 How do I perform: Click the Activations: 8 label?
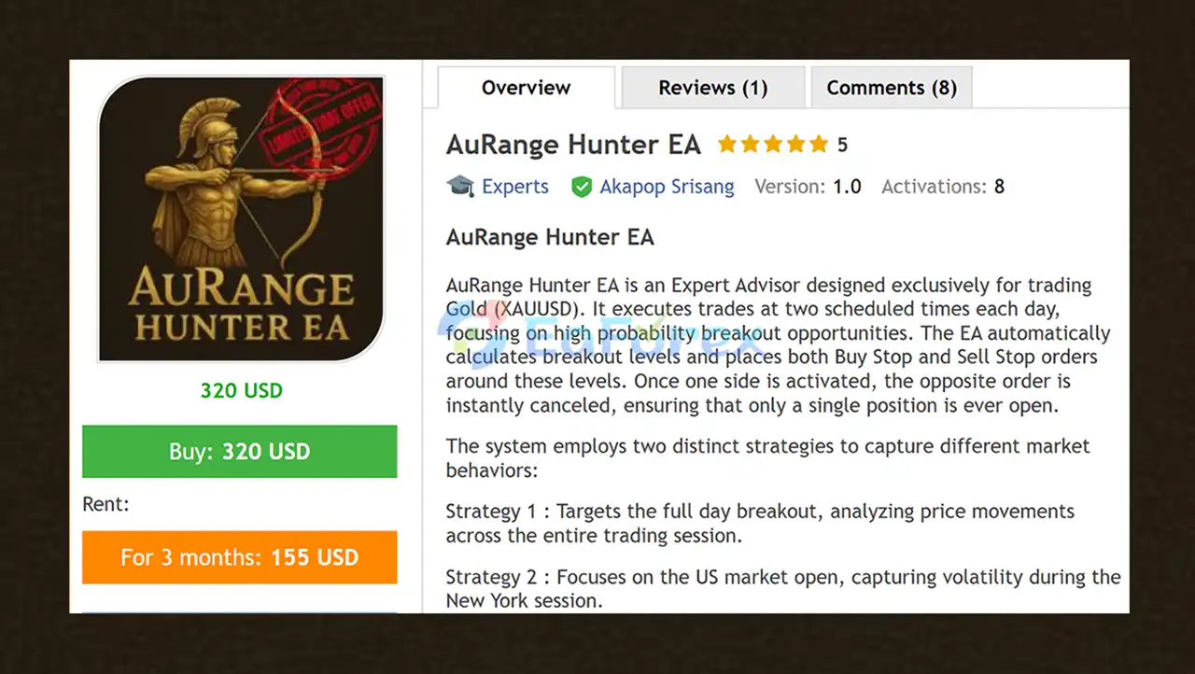pos(943,187)
